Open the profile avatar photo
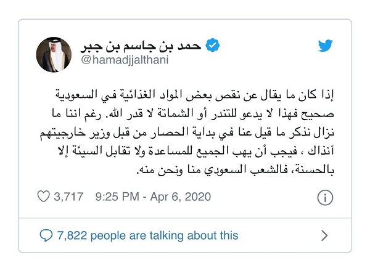Image resolution: width=370 pixels, height=260 pixels. tap(54, 54)
